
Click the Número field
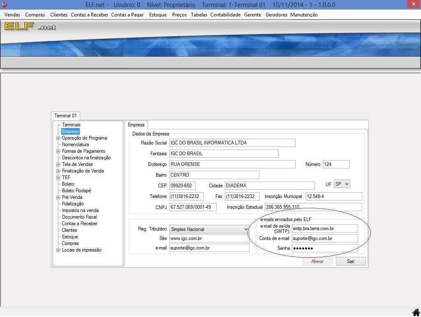point(336,164)
